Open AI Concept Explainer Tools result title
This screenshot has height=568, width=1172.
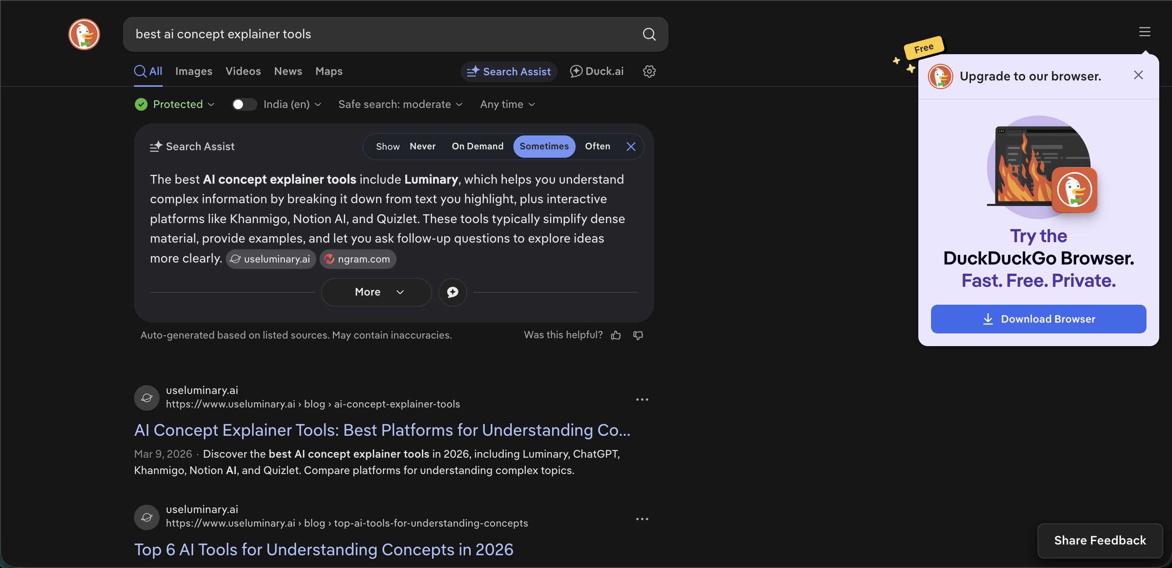(x=382, y=430)
